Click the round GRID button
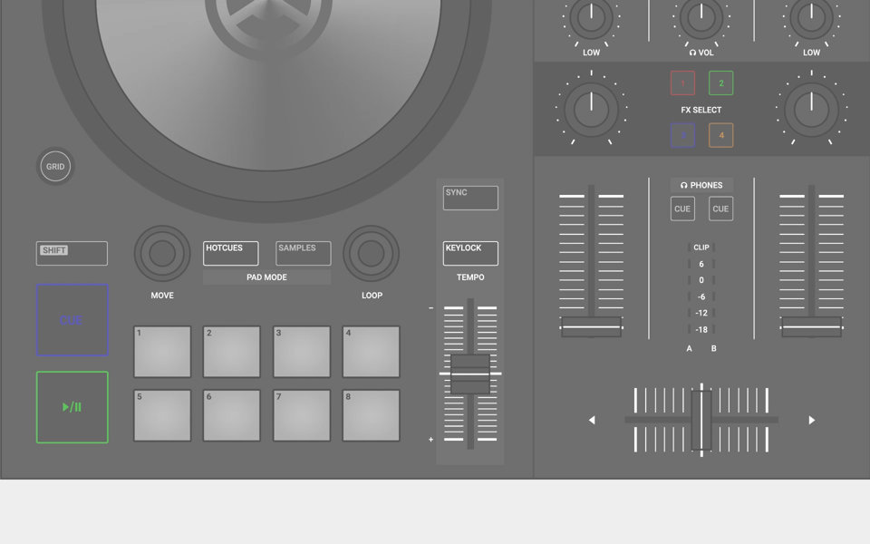870x544 pixels. [x=55, y=167]
